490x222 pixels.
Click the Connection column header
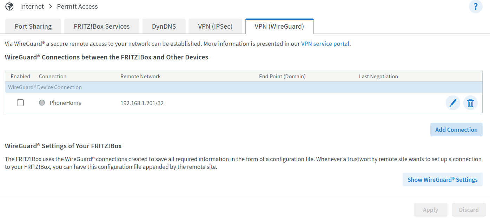coord(53,77)
